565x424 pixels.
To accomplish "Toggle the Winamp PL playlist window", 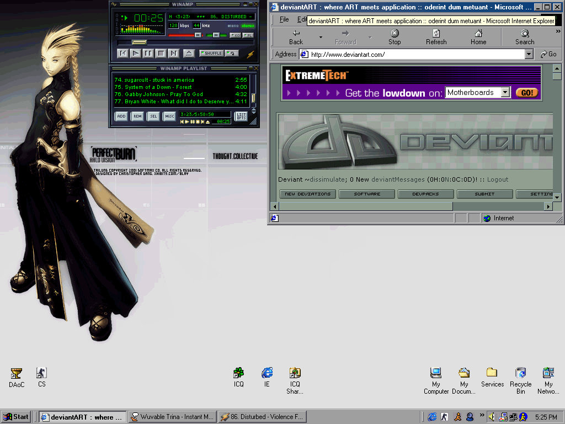I will (248, 35).
